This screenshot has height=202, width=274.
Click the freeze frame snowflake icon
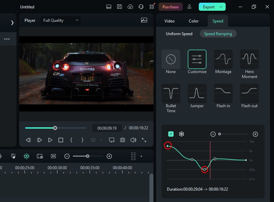click(x=181, y=134)
